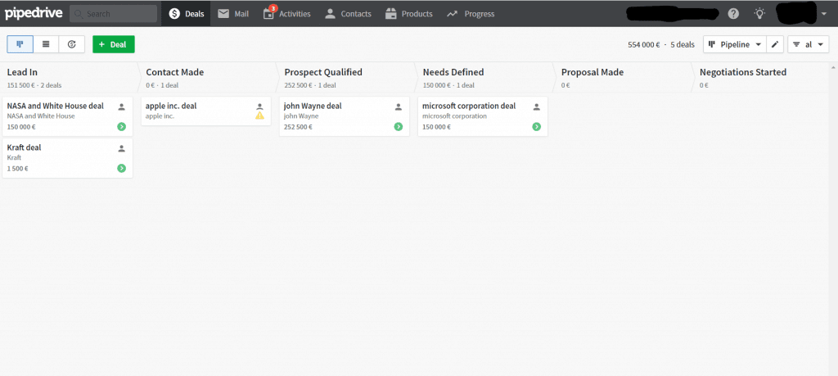Open the microsoft corporation deal
838x376 pixels.
(483, 116)
